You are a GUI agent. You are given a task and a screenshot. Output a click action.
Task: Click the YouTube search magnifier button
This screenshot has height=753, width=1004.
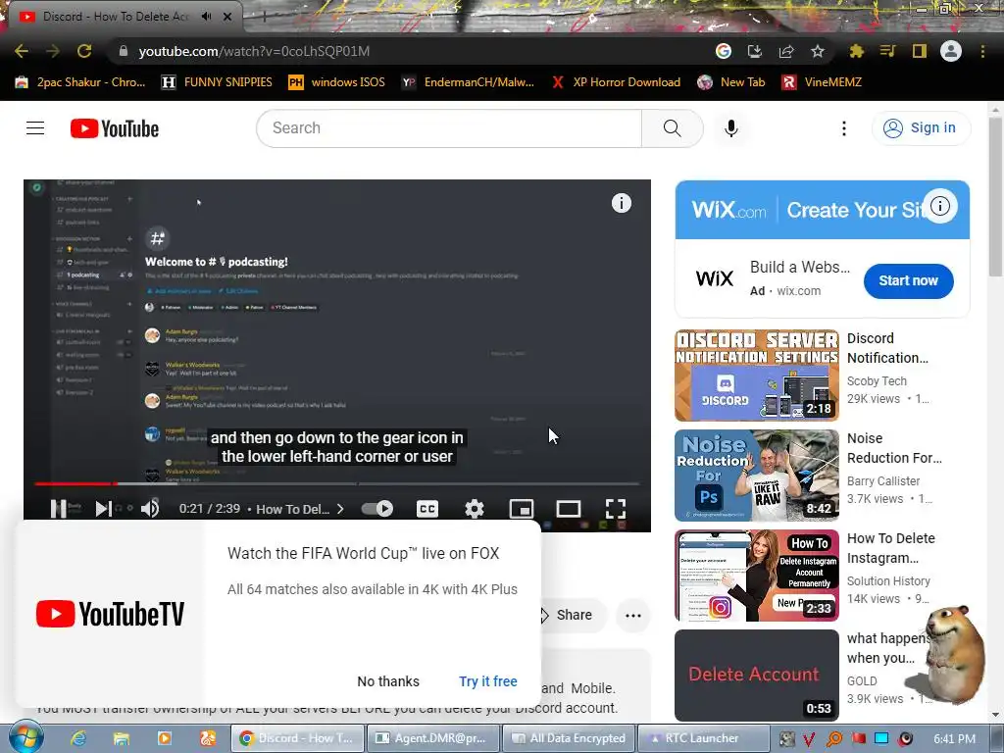pos(673,128)
